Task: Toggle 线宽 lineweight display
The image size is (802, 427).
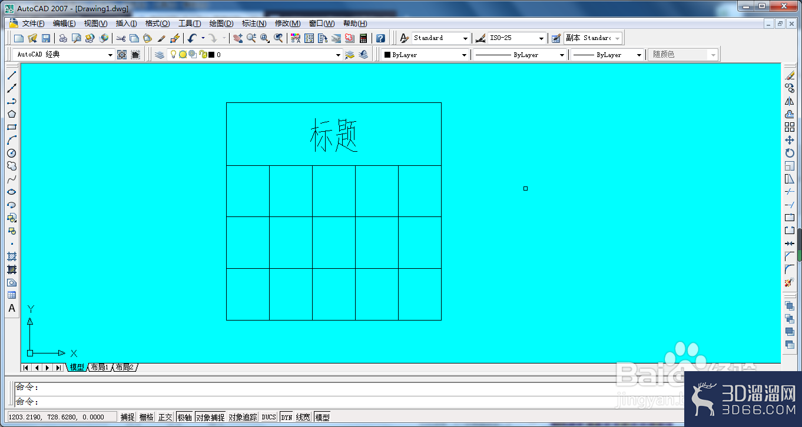Action: [303, 417]
